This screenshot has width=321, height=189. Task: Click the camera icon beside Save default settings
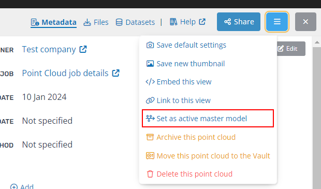pyautogui.click(x=150, y=45)
